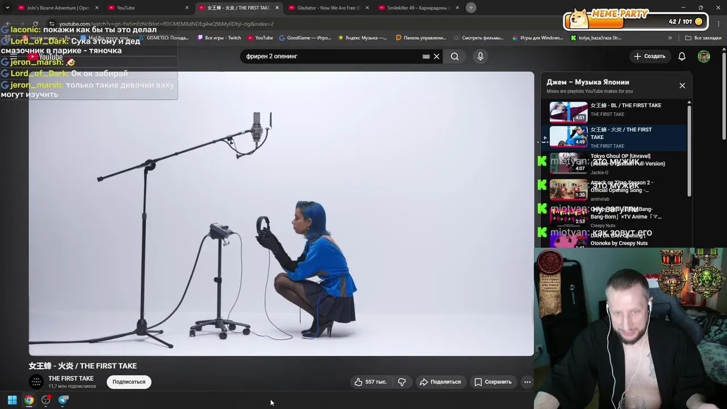Click the 11,7 млн подписчиков subscriber count

click(x=72, y=386)
